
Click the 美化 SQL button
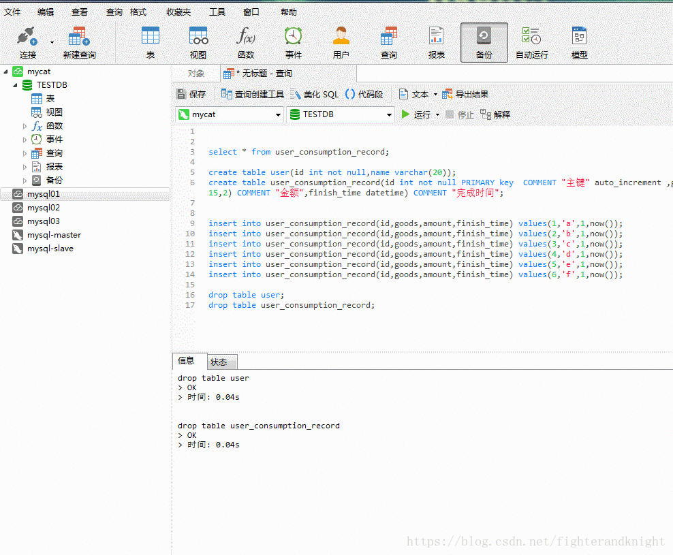[315, 94]
